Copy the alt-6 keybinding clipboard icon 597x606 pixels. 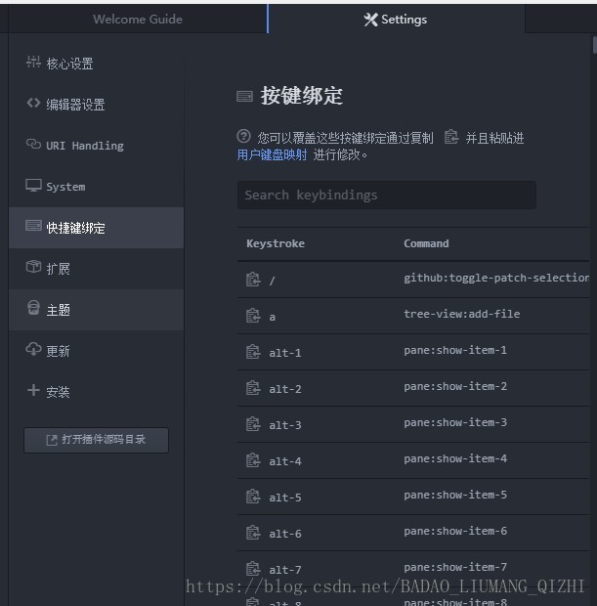point(253,533)
